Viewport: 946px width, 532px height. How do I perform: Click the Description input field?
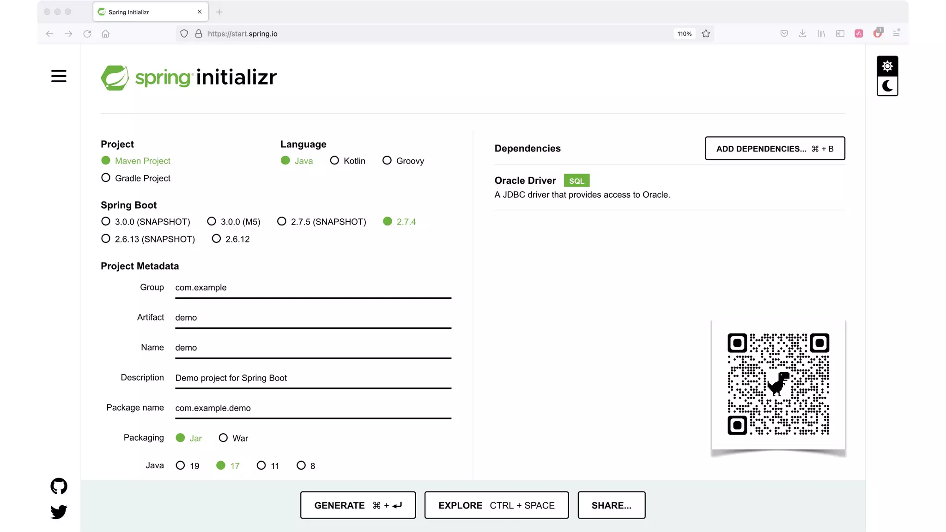coord(313,378)
